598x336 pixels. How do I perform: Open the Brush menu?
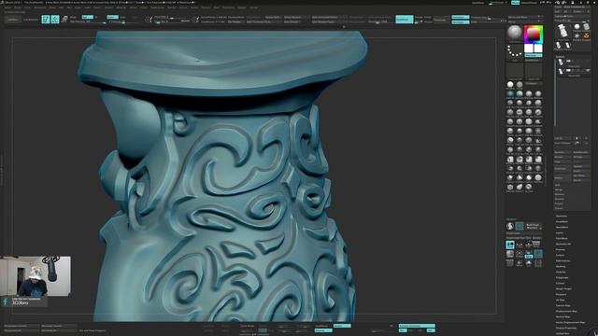point(18,7)
